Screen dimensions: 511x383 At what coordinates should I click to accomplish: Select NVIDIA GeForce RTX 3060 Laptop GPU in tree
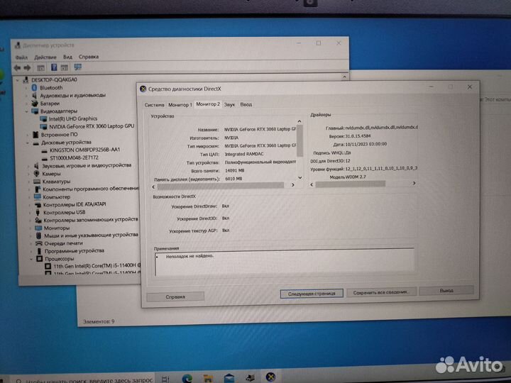pyautogui.click(x=92, y=126)
